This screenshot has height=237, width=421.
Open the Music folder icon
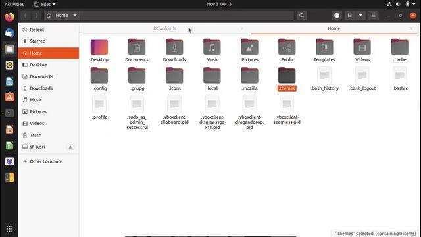click(212, 47)
